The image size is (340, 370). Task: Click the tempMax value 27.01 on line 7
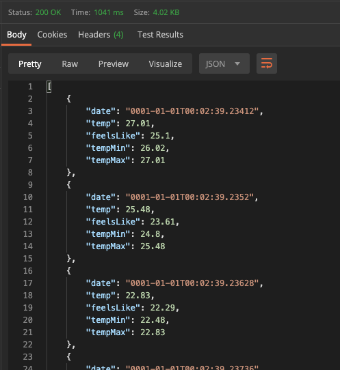tap(153, 160)
